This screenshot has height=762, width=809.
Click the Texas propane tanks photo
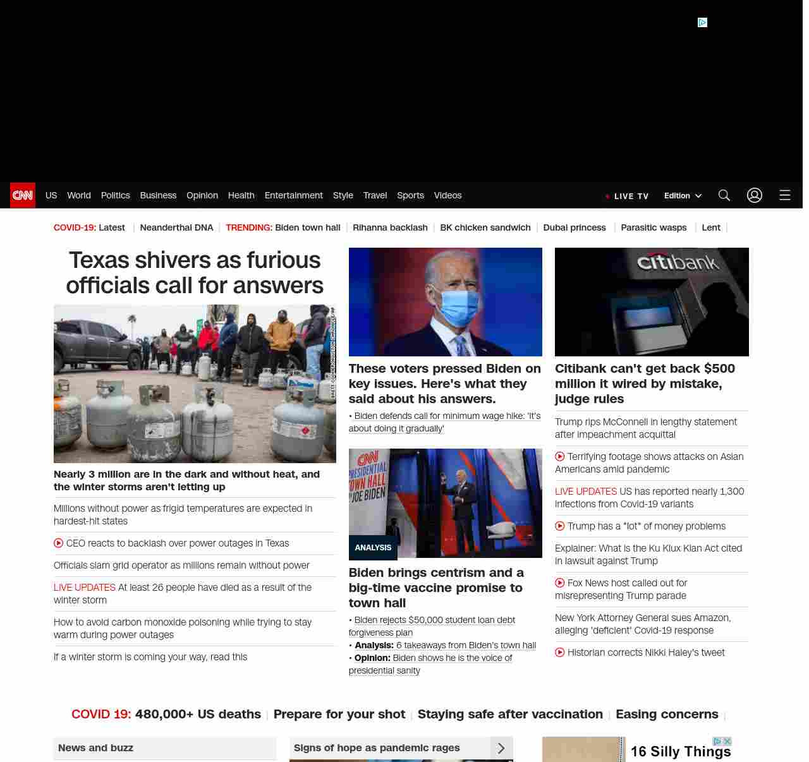click(195, 384)
